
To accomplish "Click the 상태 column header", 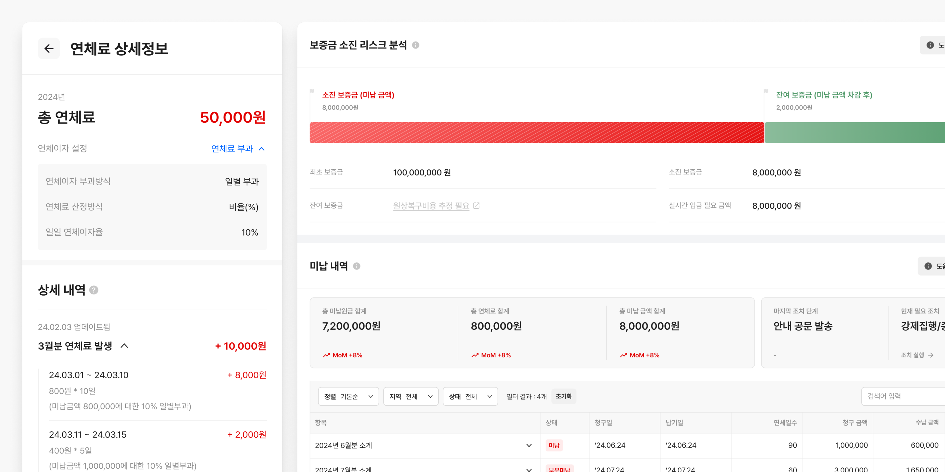I will point(564,423).
